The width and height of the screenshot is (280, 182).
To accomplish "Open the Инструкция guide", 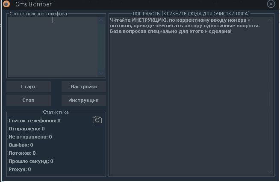I will [x=83, y=100].
